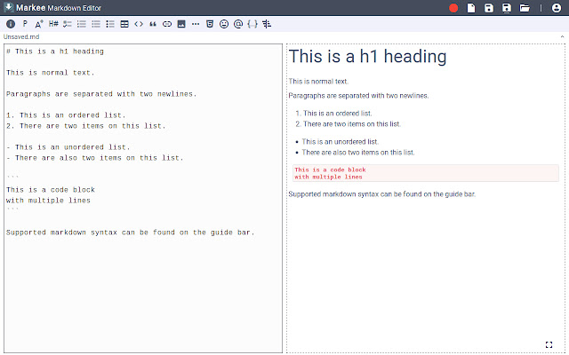Click the link chain icon
The image size is (569, 355).
tap(167, 24)
